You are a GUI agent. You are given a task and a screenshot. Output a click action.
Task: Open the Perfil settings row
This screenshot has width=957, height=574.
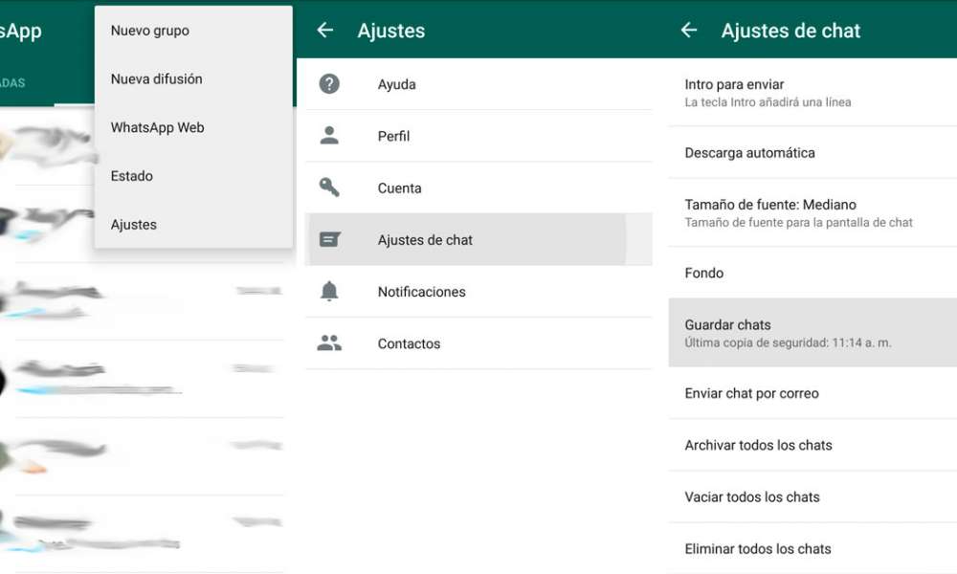tap(478, 136)
